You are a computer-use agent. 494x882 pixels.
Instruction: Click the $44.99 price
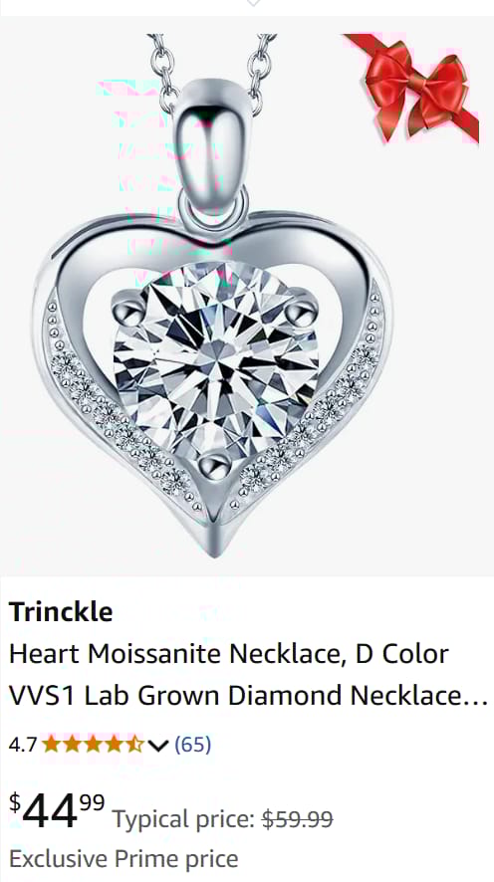coord(57,810)
